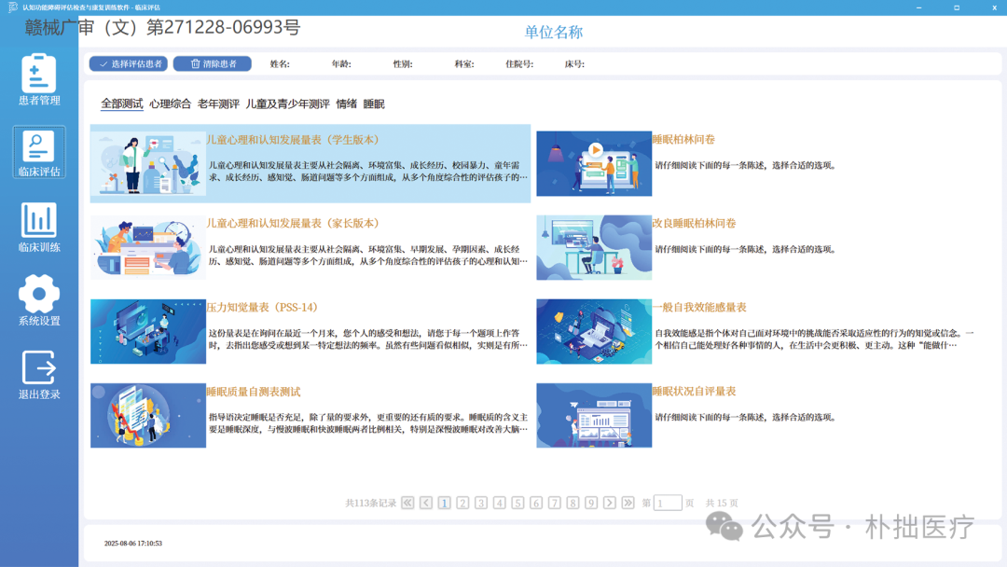Screen dimensions: 1007x567
Task: Switch to the 全部测试 tab
Action: click(x=122, y=104)
